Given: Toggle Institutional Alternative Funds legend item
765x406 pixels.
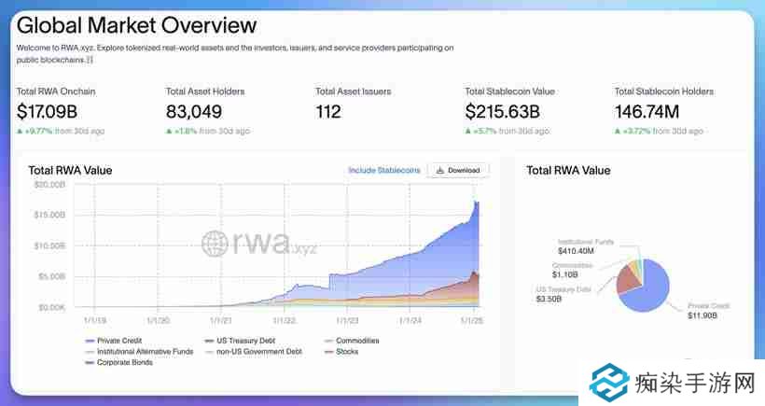Looking at the screenshot, I should (138, 351).
